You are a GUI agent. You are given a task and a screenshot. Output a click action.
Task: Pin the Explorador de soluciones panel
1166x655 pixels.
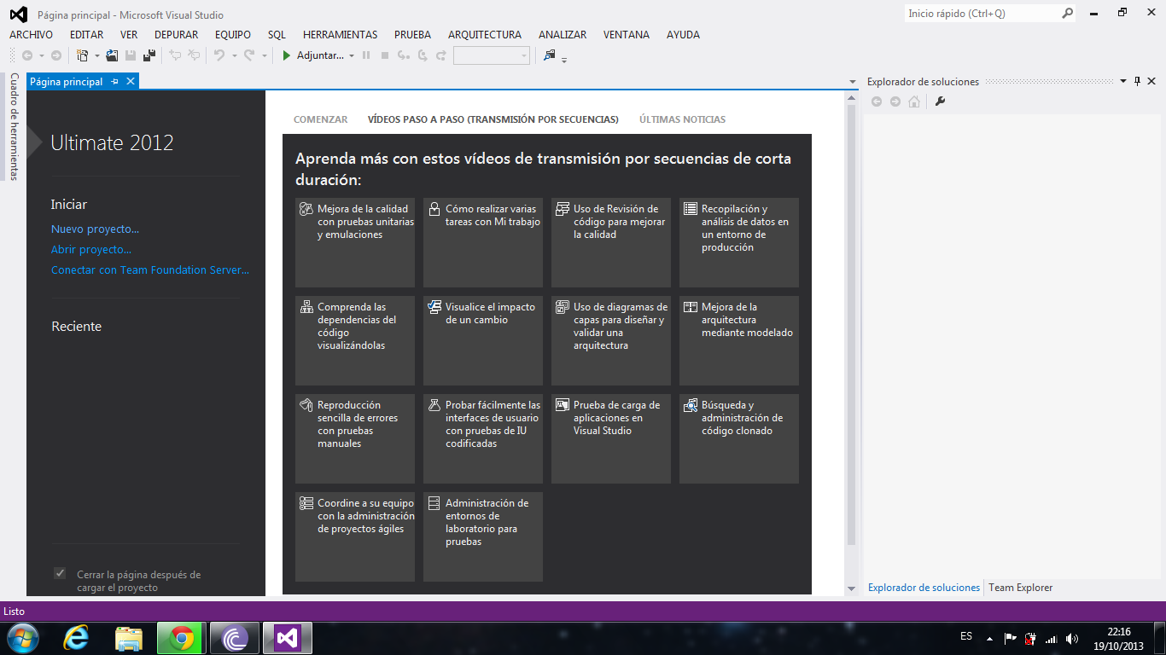1138,82
